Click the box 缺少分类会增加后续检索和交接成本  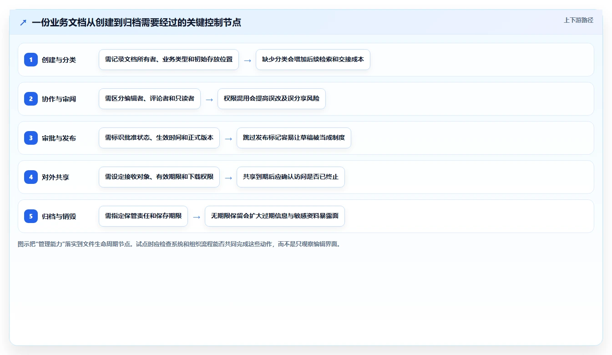pyautogui.click(x=313, y=60)
